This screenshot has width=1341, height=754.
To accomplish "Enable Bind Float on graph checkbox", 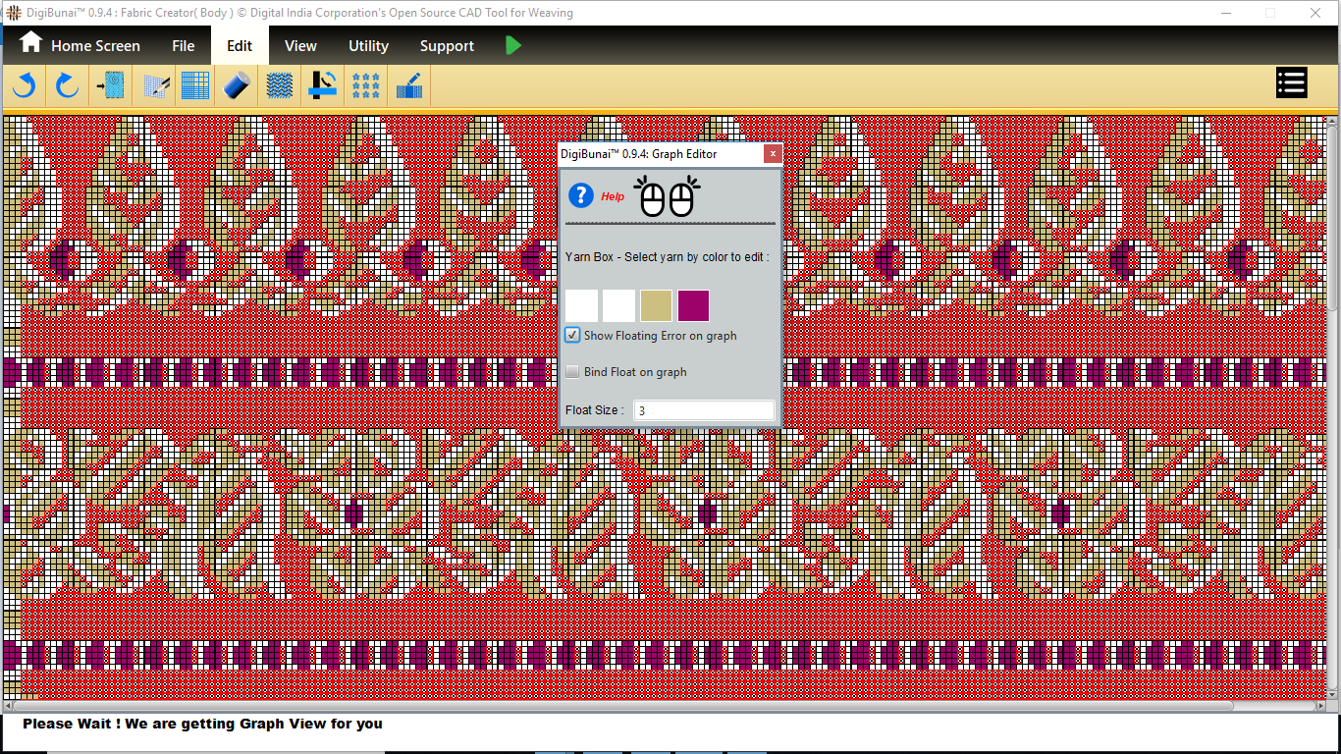I will click(x=573, y=372).
